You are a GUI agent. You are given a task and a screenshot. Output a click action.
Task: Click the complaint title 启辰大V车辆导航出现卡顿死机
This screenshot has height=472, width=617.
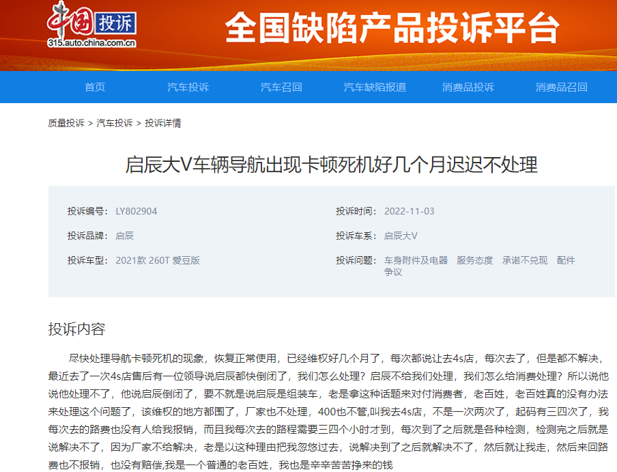click(331, 165)
